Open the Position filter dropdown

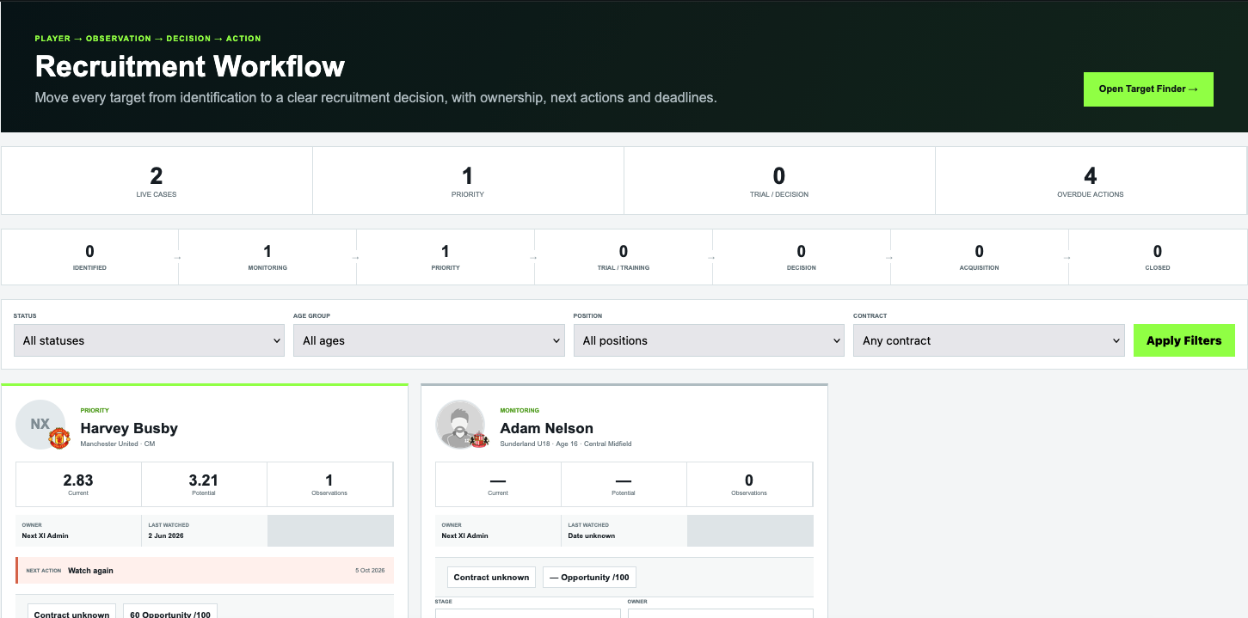click(x=709, y=340)
